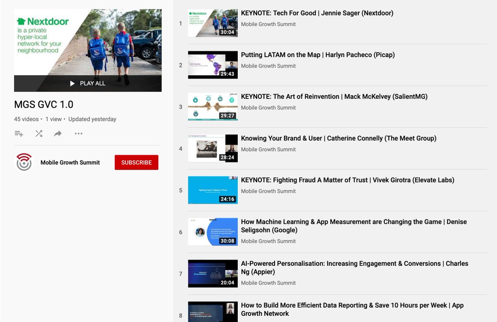Image resolution: width=497 pixels, height=322 pixels.
Task: Shuffle the MGS GVC 1.0 playlist
Action: tap(39, 134)
